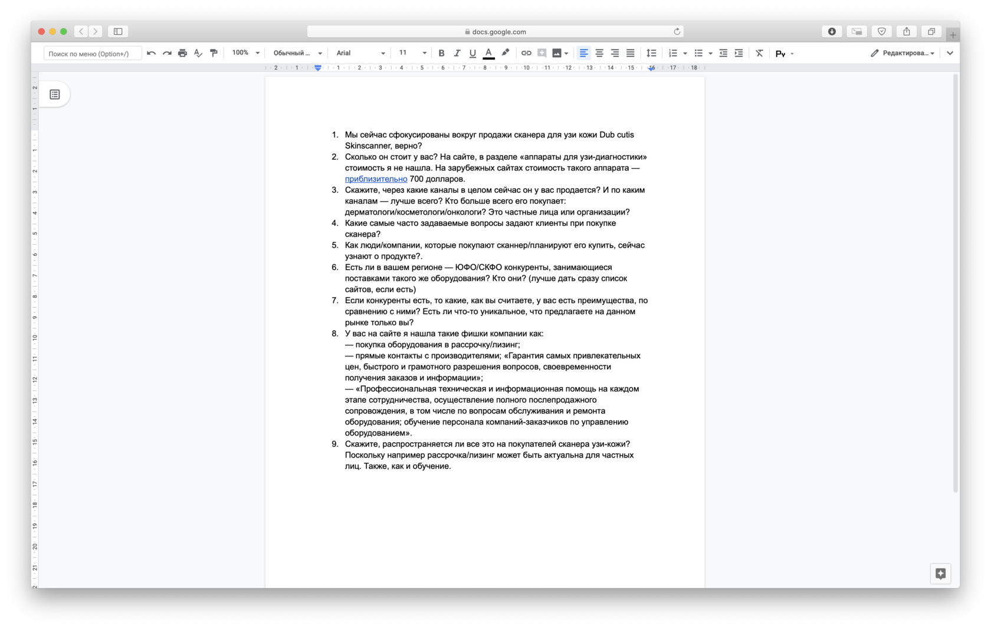Collapse the menus with the chevron
Screen dimensions: 991x629
tap(950, 53)
